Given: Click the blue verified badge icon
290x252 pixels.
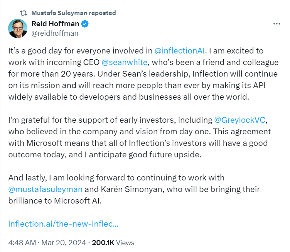Looking at the screenshot, I should point(85,24).
